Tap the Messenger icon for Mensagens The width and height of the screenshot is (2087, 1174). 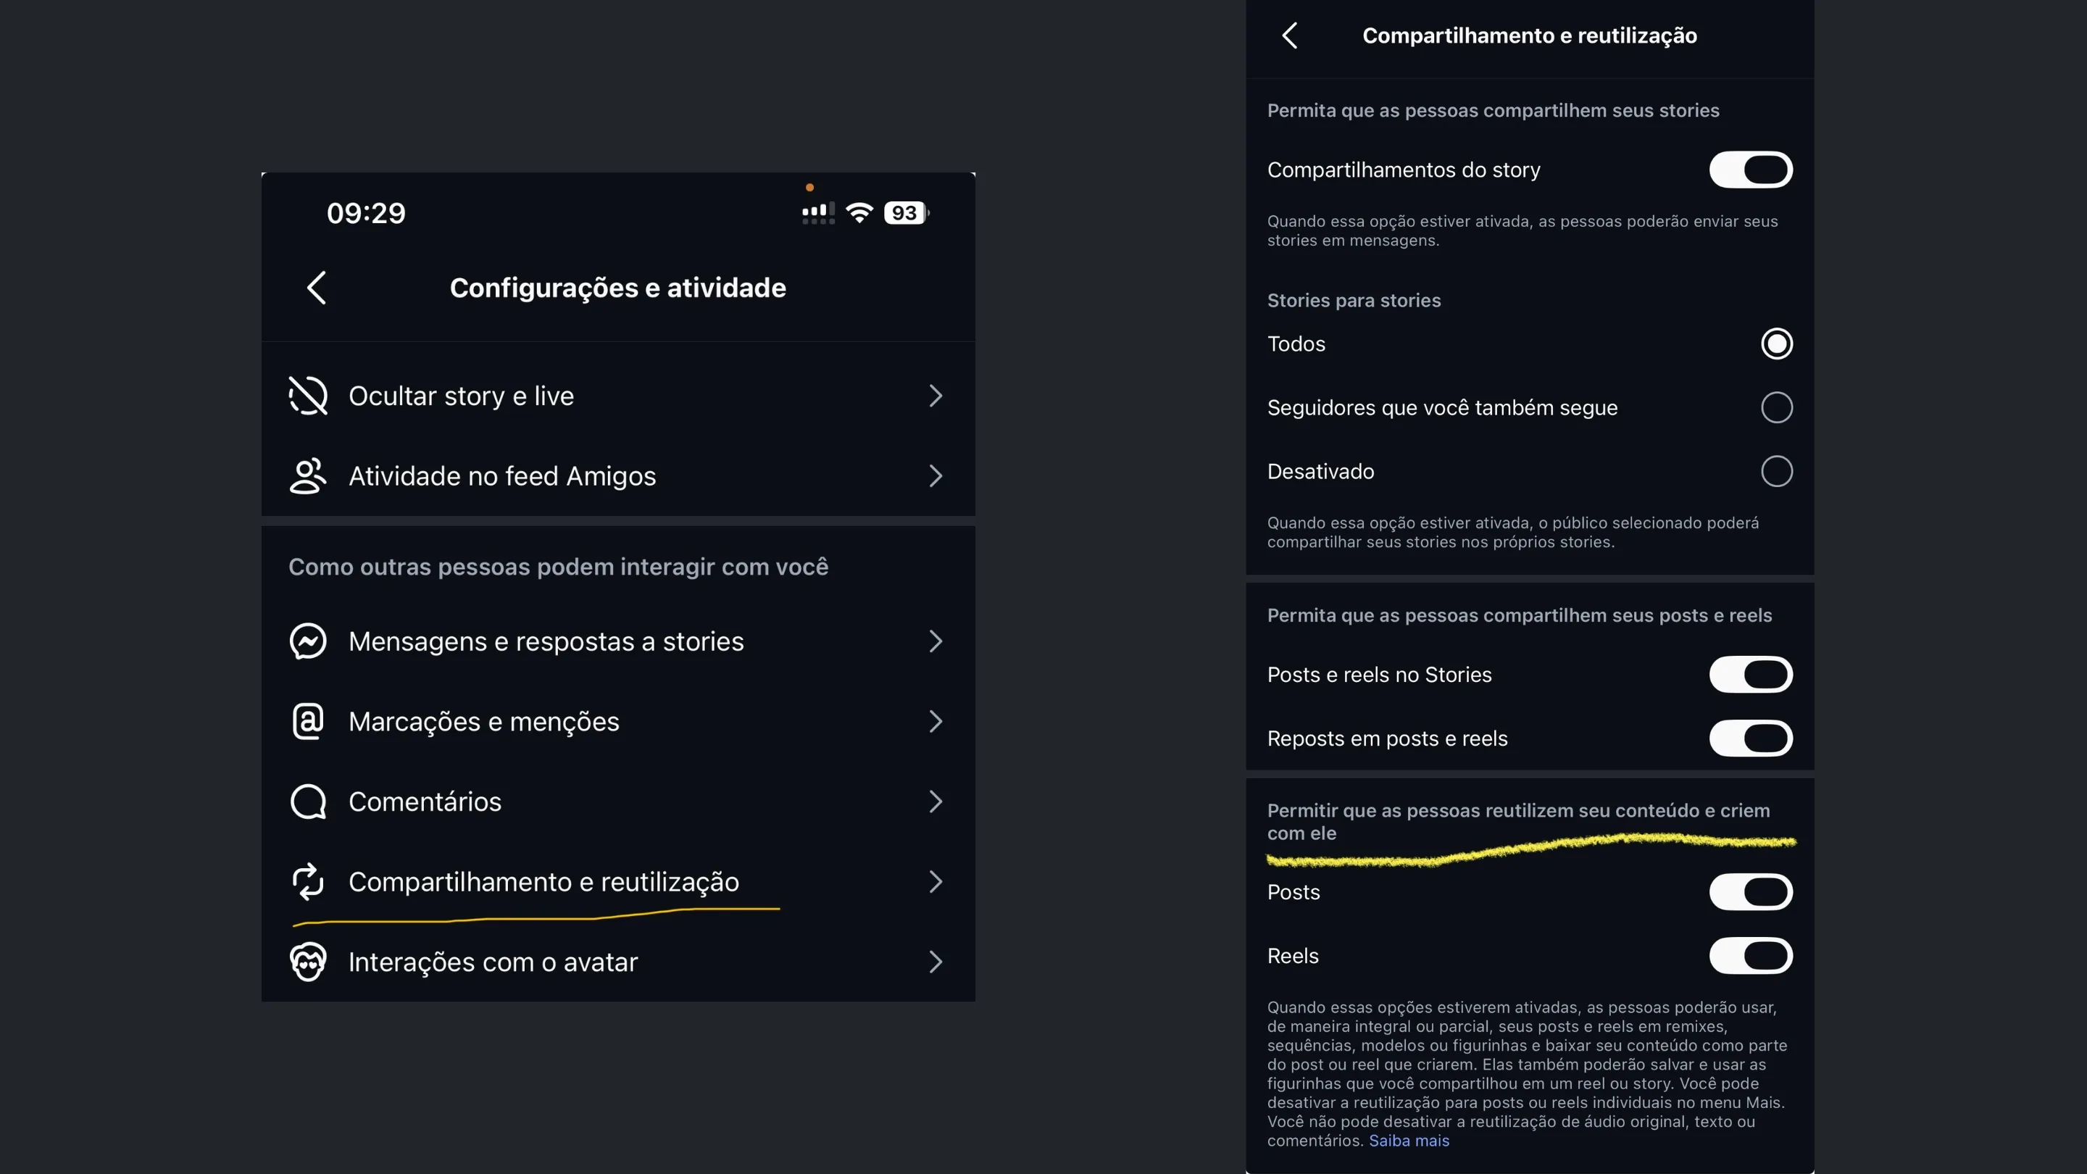308,641
